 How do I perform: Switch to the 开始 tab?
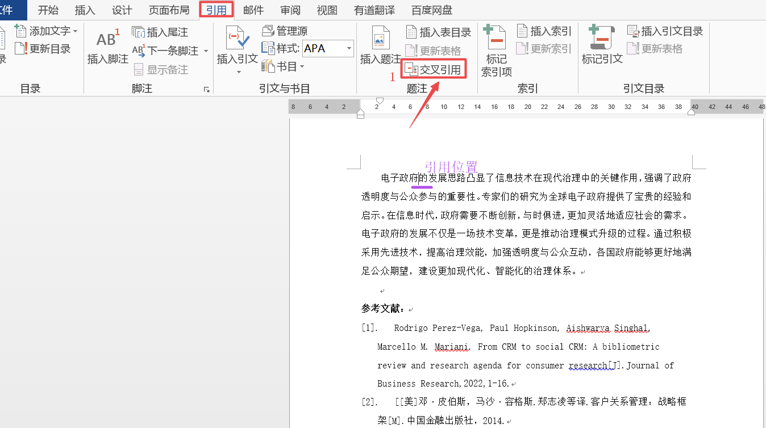(48, 10)
